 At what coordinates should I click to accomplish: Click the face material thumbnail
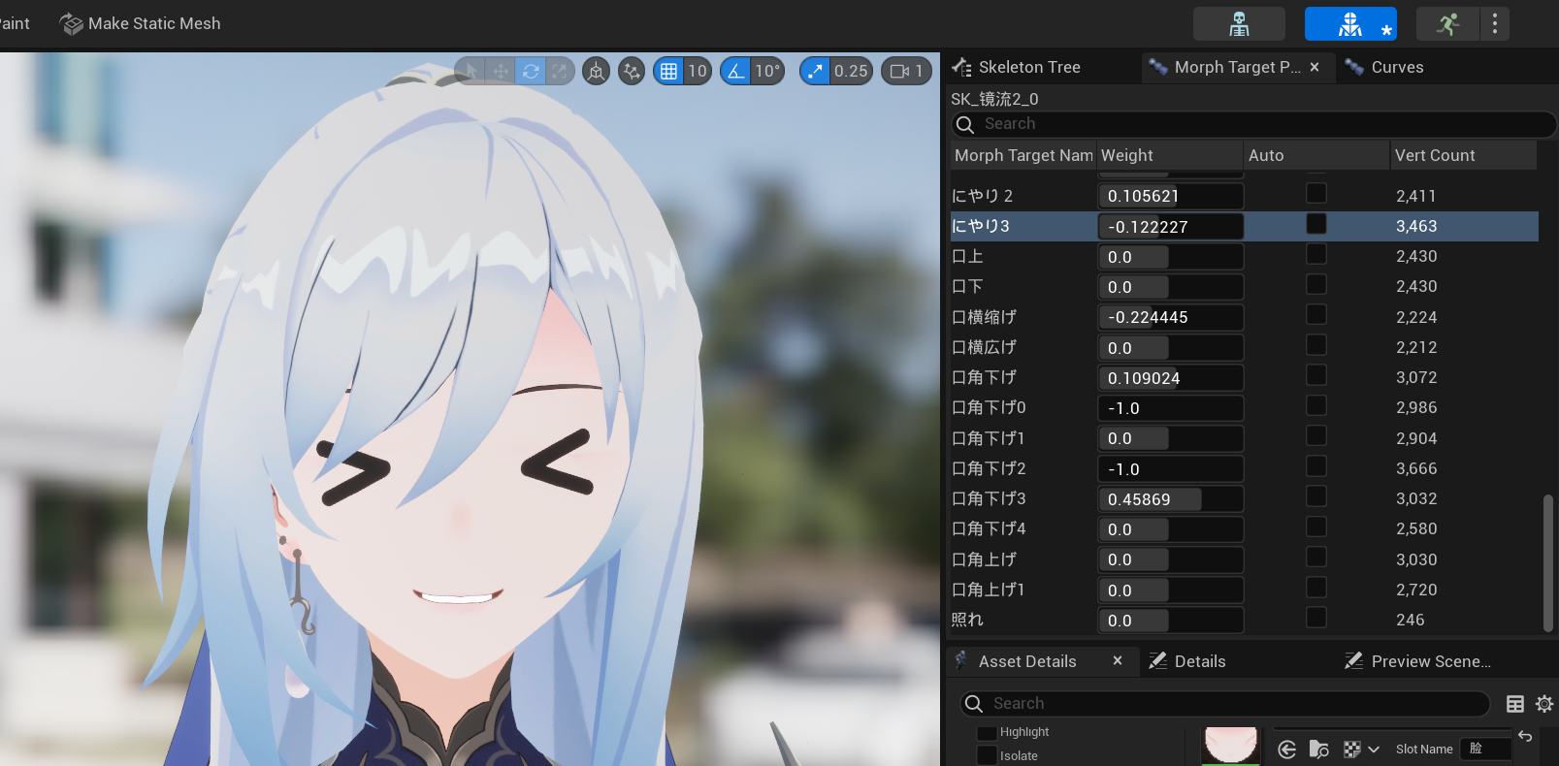point(1231,745)
